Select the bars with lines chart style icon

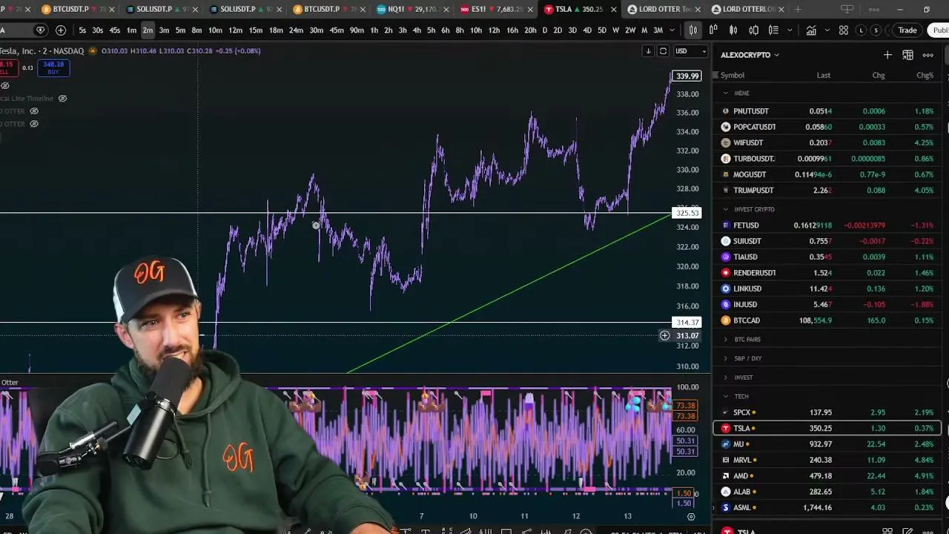pos(773,30)
